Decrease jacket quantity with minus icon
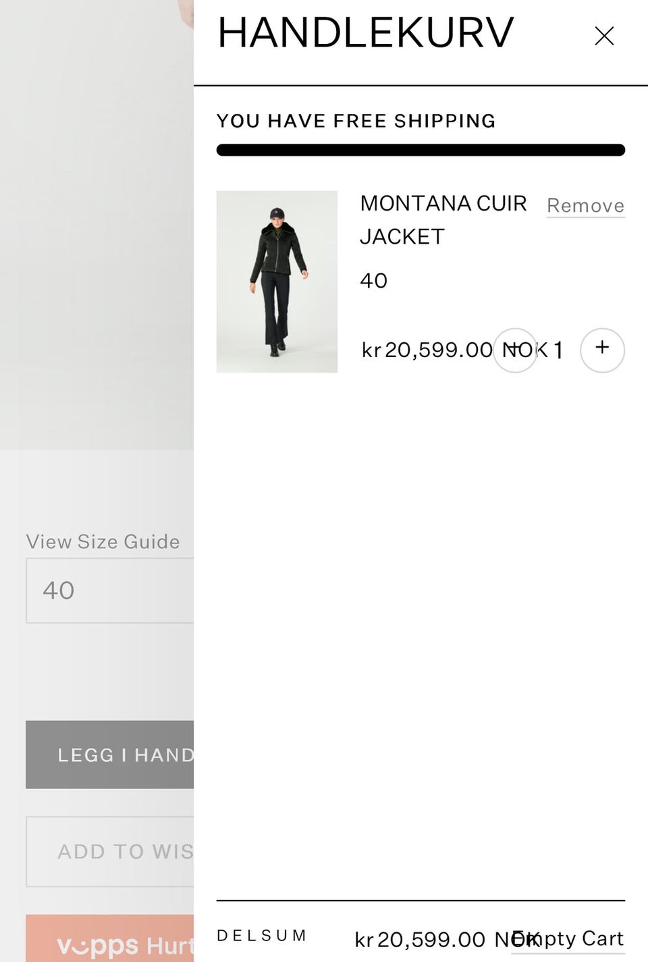Image resolution: width=648 pixels, height=962 pixels. click(x=515, y=350)
